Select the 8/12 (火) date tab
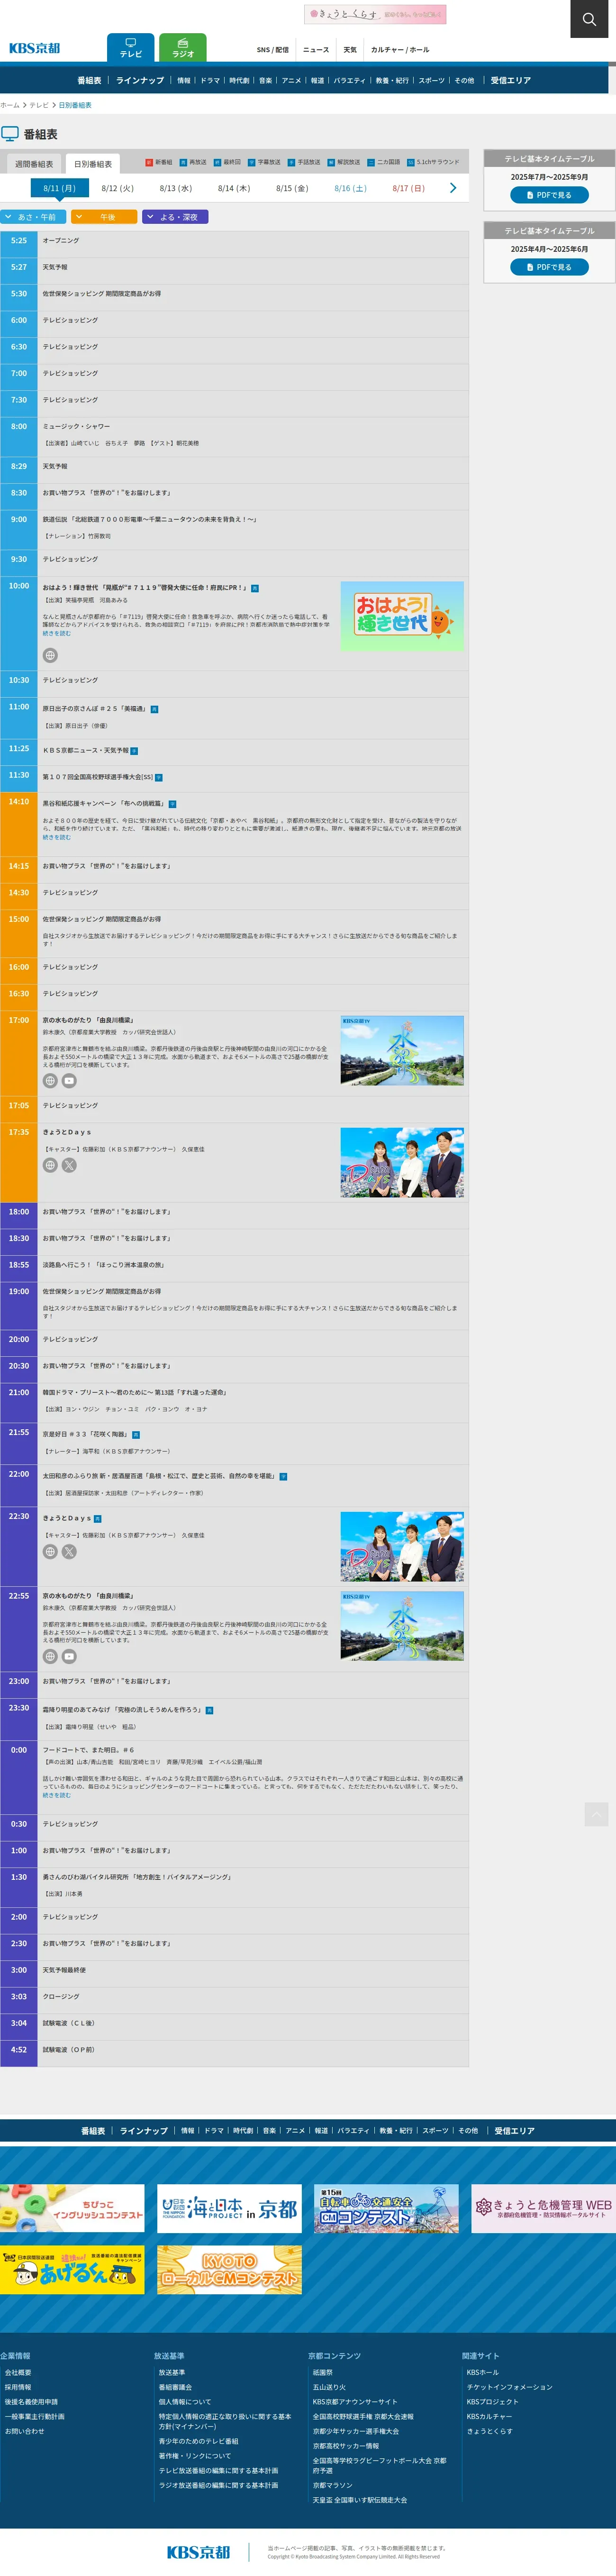The image size is (616, 2576). pos(117,188)
